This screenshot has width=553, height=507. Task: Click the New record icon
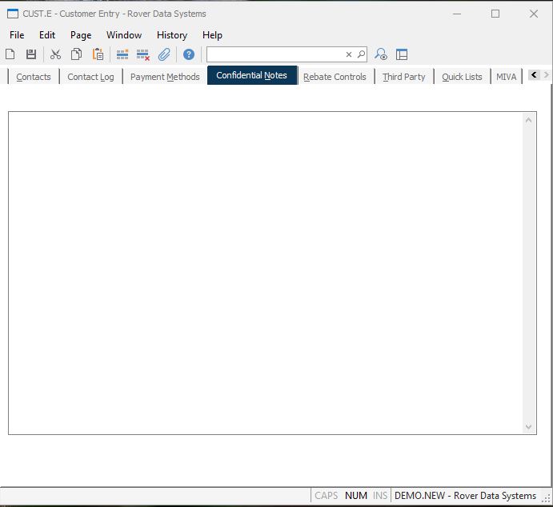[10, 54]
